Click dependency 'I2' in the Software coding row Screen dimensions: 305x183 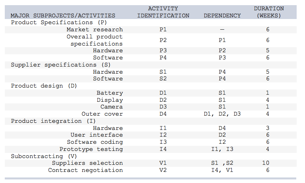222,142
